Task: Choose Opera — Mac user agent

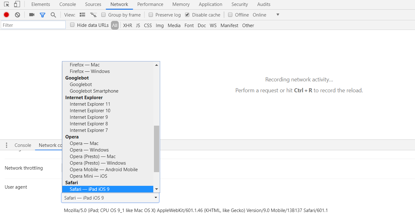Action: click(x=108, y=143)
